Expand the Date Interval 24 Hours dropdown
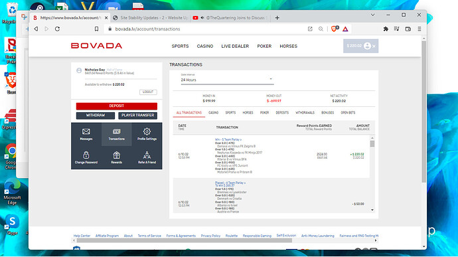 click(227, 80)
